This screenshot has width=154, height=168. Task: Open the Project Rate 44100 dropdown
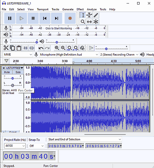pyautogui.click(x=15, y=146)
